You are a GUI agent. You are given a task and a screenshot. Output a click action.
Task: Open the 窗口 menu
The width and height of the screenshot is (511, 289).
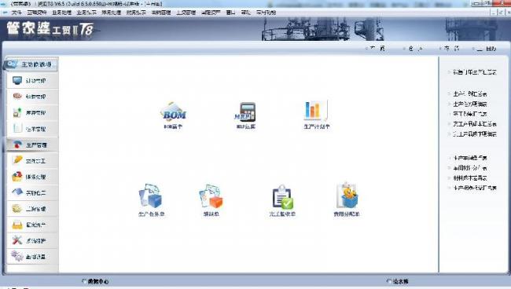click(x=230, y=13)
